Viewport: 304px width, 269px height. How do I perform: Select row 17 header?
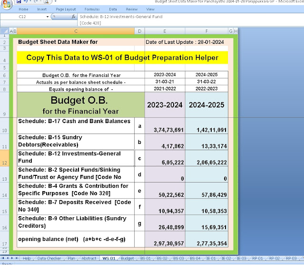[4, 239]
